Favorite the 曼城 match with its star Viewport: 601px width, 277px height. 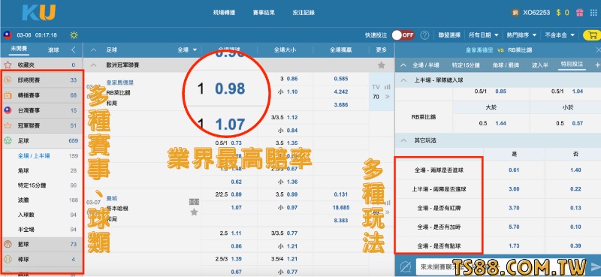coord(195,212)
